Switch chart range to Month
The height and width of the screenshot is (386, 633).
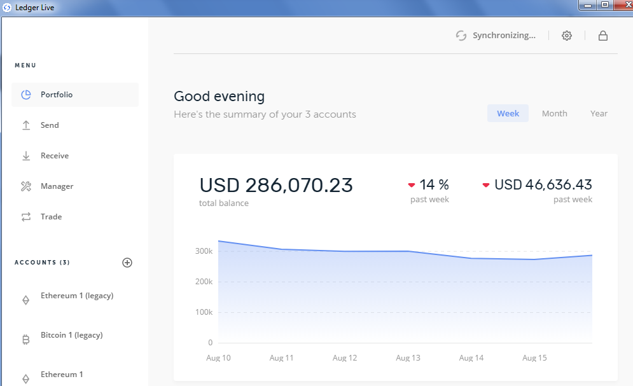(554, 113)
